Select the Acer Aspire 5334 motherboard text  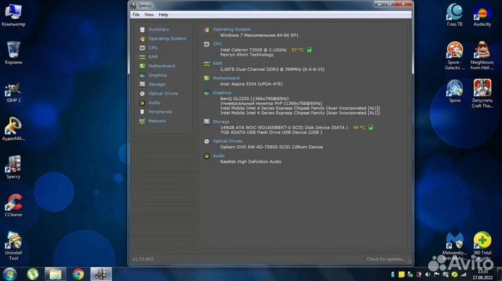(x=251, y=84)
